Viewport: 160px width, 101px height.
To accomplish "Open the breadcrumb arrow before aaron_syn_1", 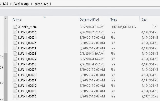I will (32, 4).
